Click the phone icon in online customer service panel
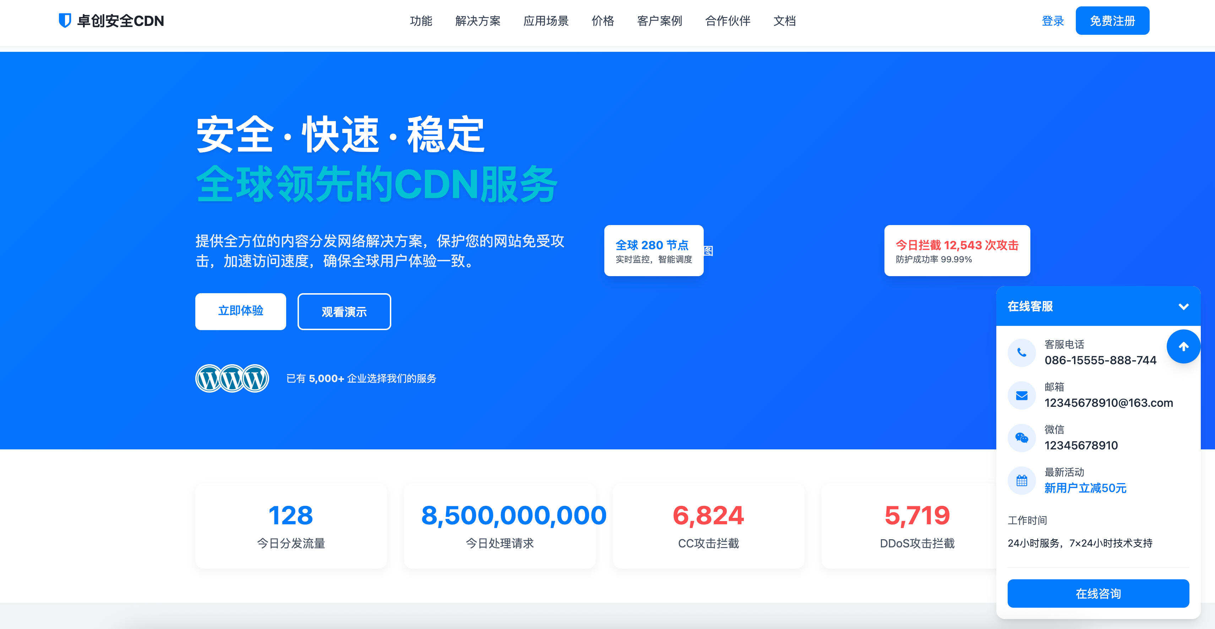 click(1021, 352)
